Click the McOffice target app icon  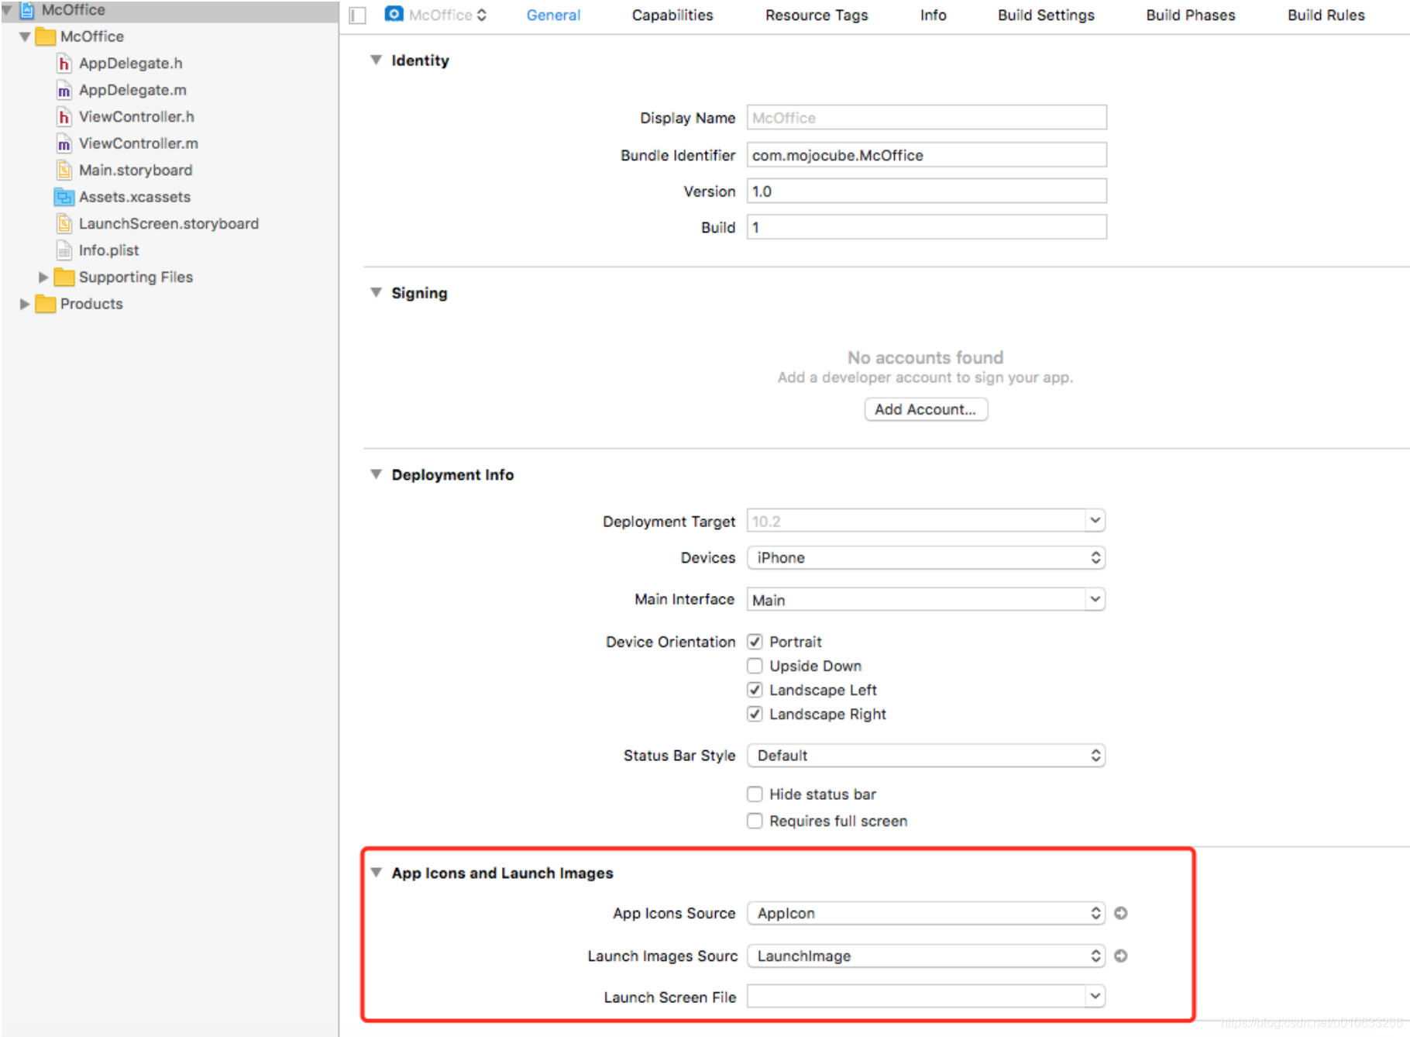394,14
